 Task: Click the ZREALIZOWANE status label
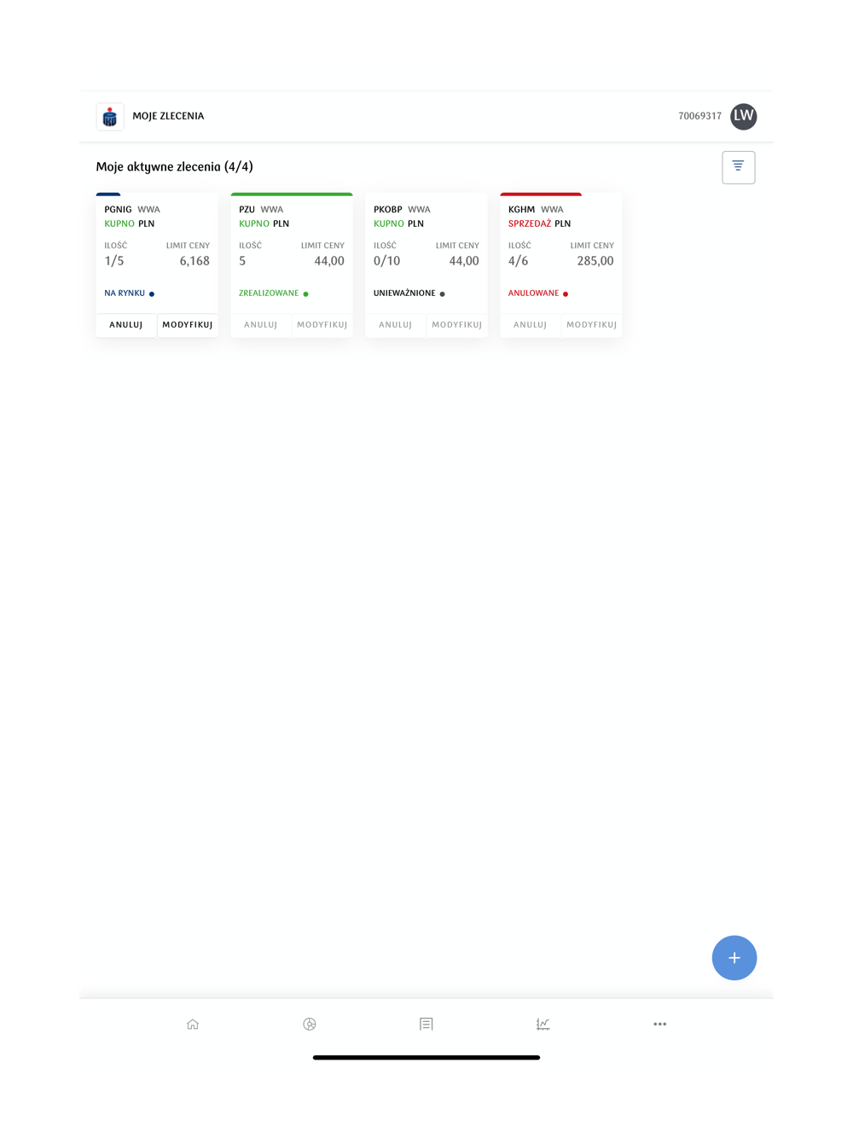coord(269,293)
